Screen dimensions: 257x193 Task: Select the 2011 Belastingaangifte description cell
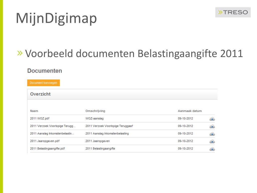pos(100,149)
